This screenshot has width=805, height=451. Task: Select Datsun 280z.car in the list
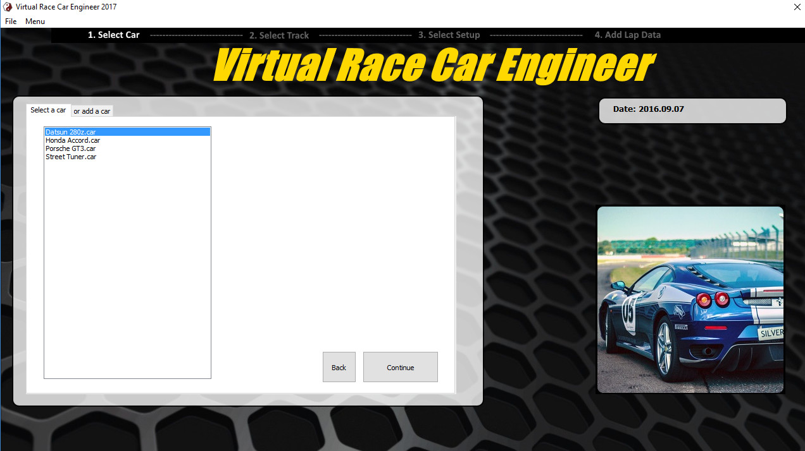click(71, 132)
